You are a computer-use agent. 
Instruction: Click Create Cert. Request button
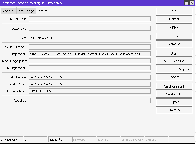pos(174,69)
